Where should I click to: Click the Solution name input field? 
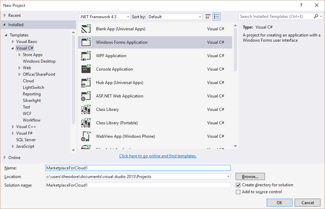click(x=138, y=185)
